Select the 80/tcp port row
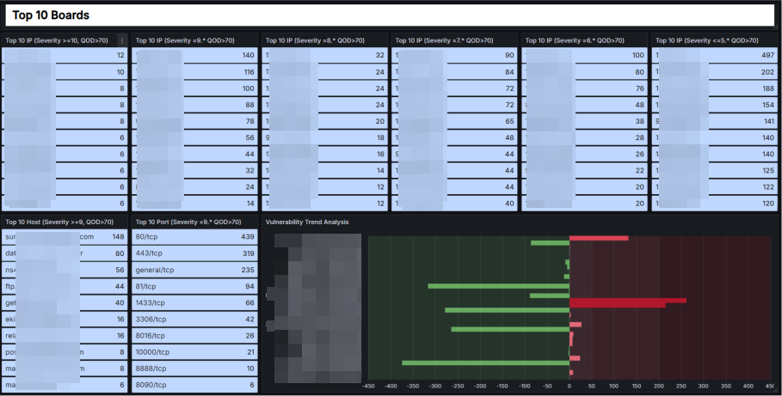This screenshot has height=396, width=782. 195,236
